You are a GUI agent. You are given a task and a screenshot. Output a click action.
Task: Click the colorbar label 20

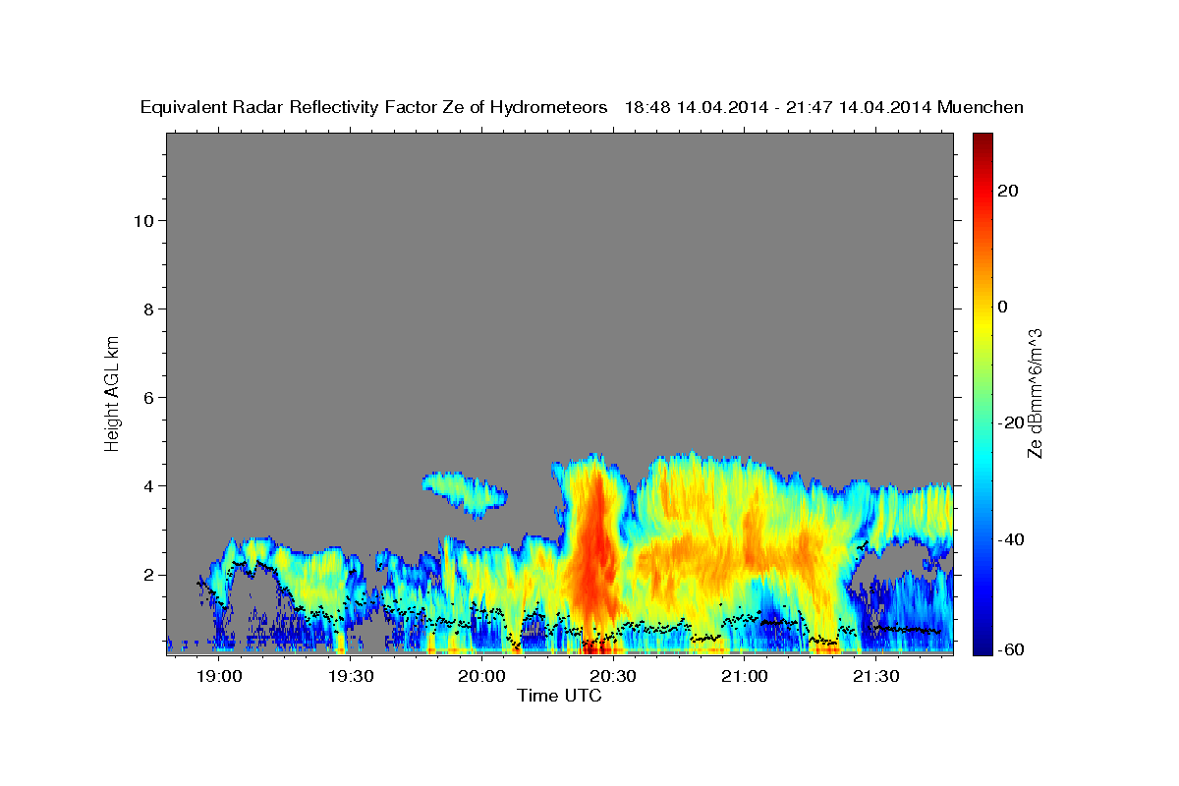point(1009,191)
